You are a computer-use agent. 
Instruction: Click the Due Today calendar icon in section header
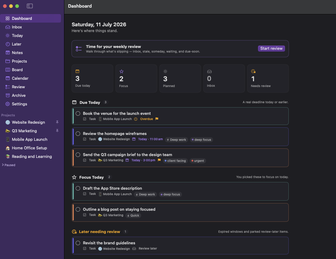74,102
